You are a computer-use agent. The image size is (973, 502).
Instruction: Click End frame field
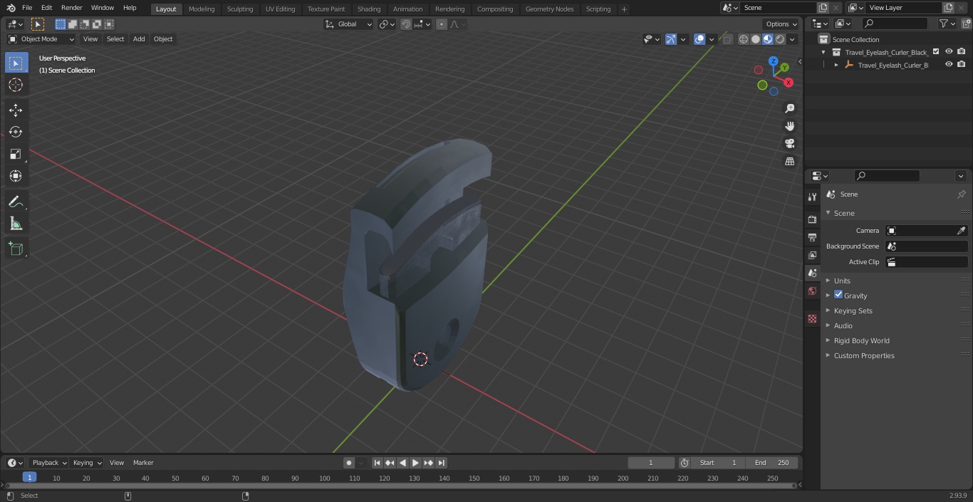coord(772,463)
